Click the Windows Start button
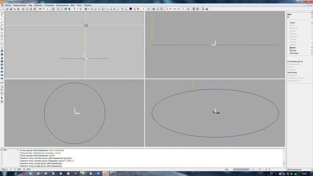 (4, 174)
